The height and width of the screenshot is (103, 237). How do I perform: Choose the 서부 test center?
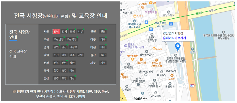(x=80, y=31)
